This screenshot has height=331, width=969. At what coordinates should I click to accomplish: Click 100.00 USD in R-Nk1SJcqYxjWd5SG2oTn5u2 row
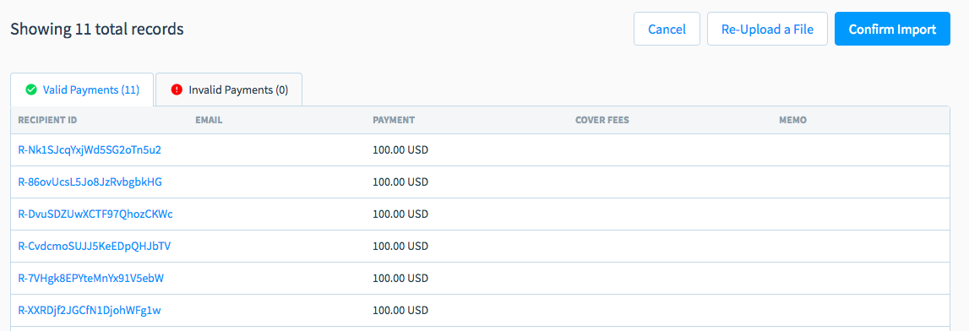[x=400, y=150]
